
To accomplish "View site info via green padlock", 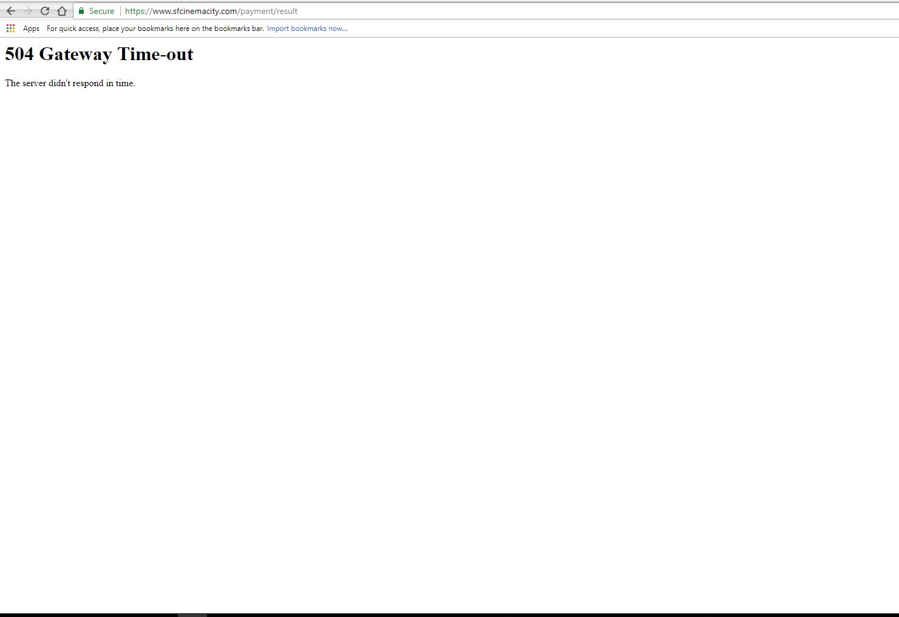I will [x=81, y=11].
